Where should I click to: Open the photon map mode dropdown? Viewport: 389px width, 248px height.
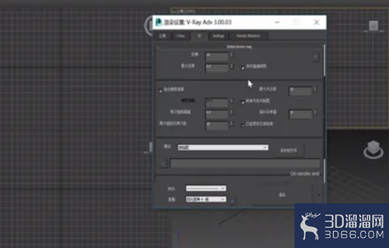tap(223, 147)
